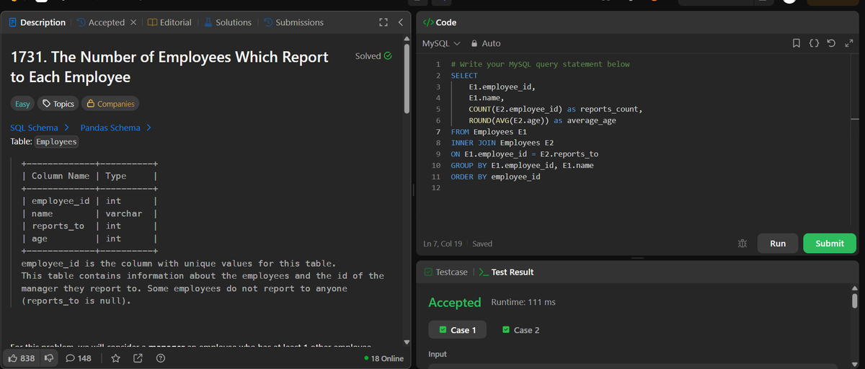The height and width of the screenshot is (369, 865).
Task: Click the reports_to row in schema table
Action: [x=89, y=226]
